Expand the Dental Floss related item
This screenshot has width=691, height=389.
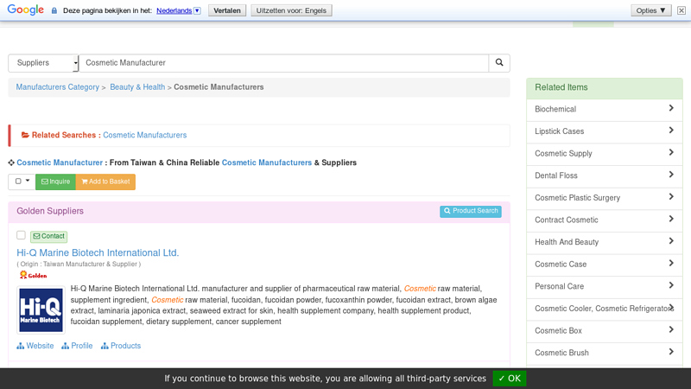tap(604, 175)
